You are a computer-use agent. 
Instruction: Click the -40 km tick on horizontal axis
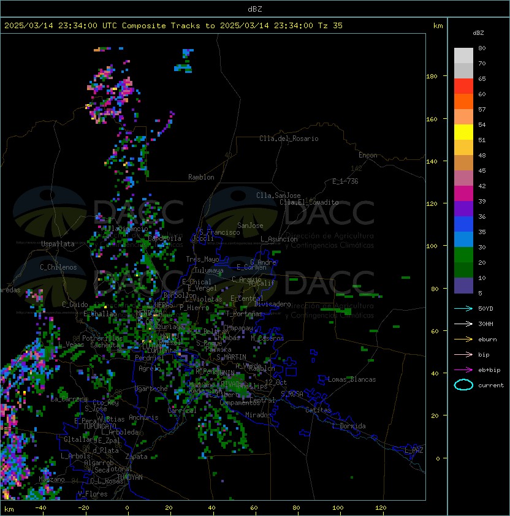pyautogui.click(x=40, y=508)
